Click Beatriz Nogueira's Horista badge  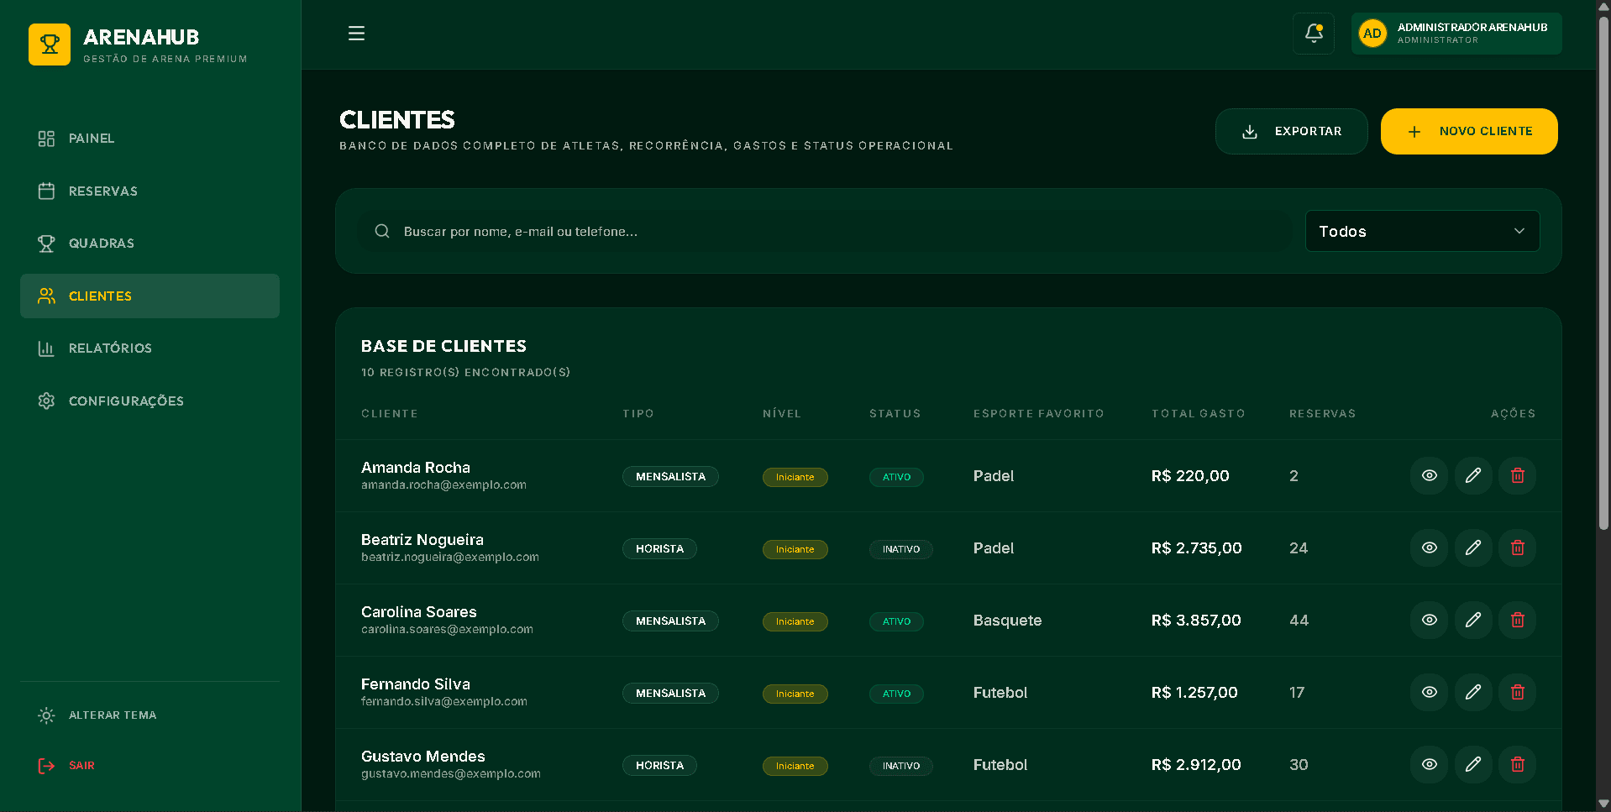(659, 549)
